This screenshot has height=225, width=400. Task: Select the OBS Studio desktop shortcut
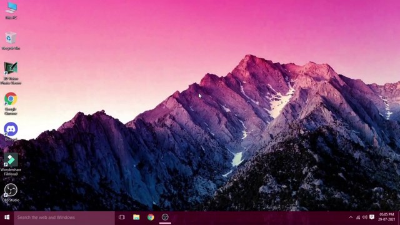click(11, 192)
